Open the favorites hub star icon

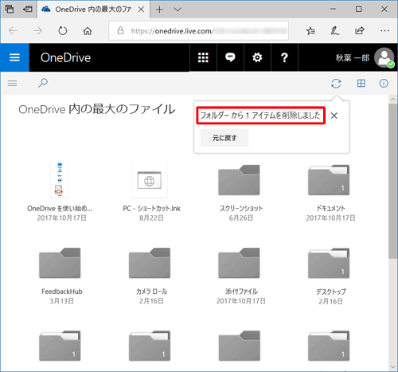(x=310, y=31)
